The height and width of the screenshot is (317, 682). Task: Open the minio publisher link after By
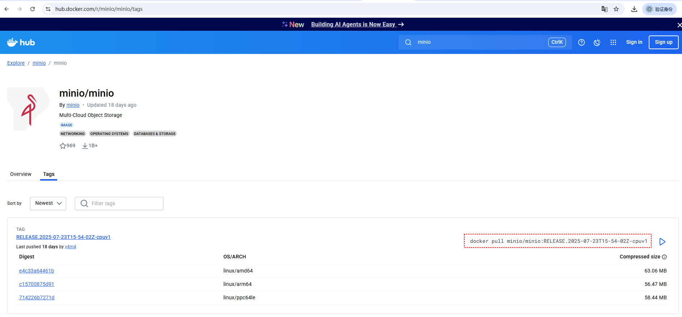[73, 105]
